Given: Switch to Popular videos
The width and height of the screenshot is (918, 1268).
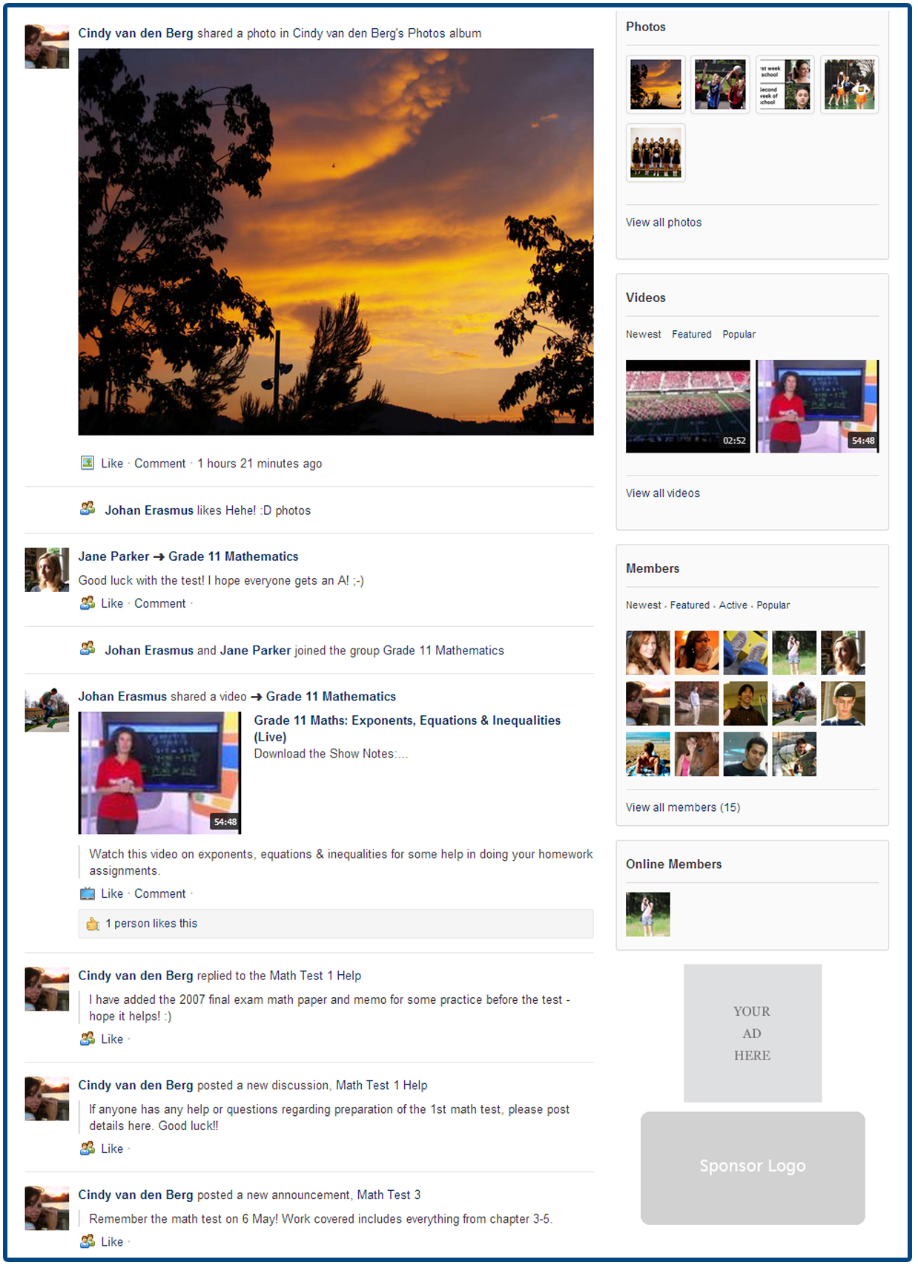Looking at the screenshot, I should click(739, 335).
